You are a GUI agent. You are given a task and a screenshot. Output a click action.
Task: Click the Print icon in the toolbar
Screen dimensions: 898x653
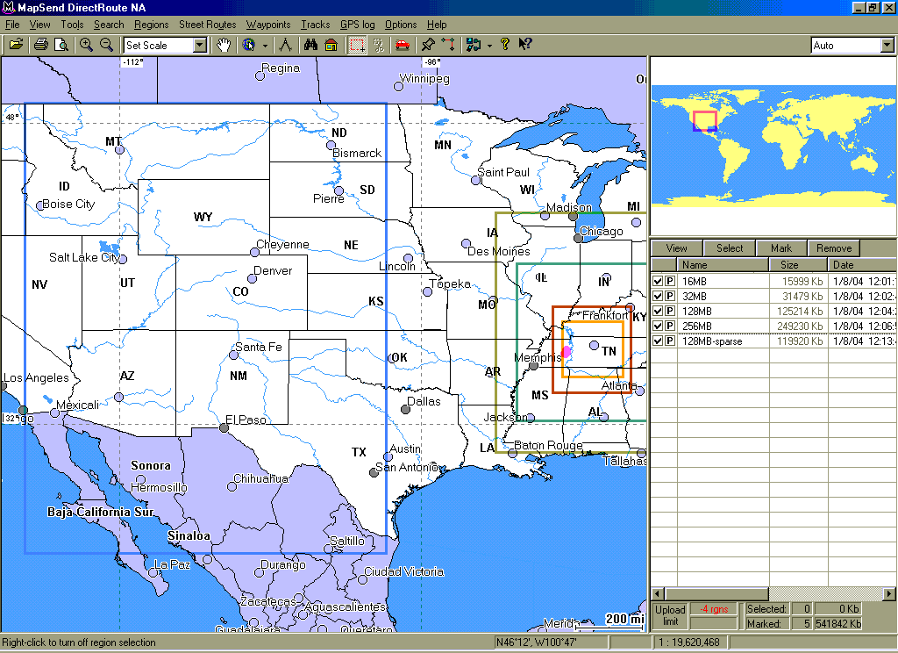40,45
